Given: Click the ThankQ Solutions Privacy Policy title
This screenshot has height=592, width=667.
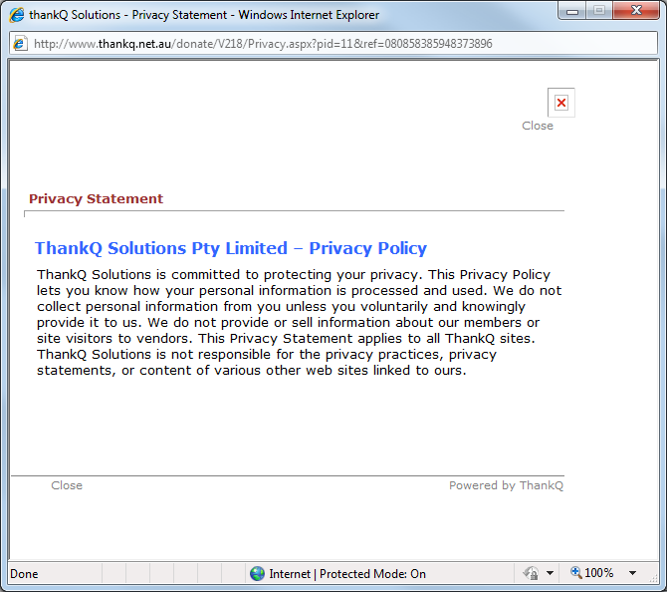Looking at the screenshot, I should click(x=231, y=248).
